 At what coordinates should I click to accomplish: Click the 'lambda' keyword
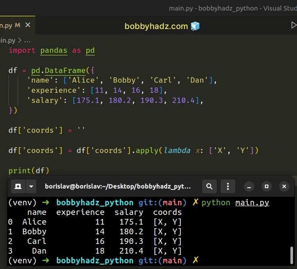(x=177, y=151)
